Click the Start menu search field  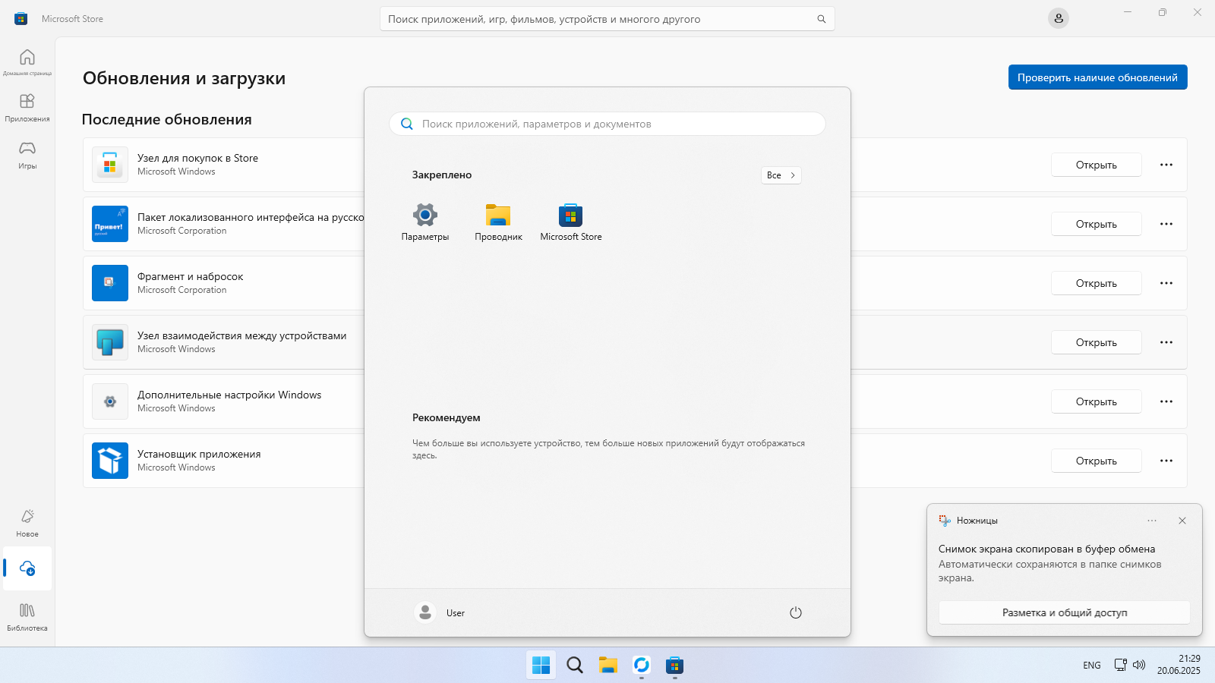click(607, 124)
